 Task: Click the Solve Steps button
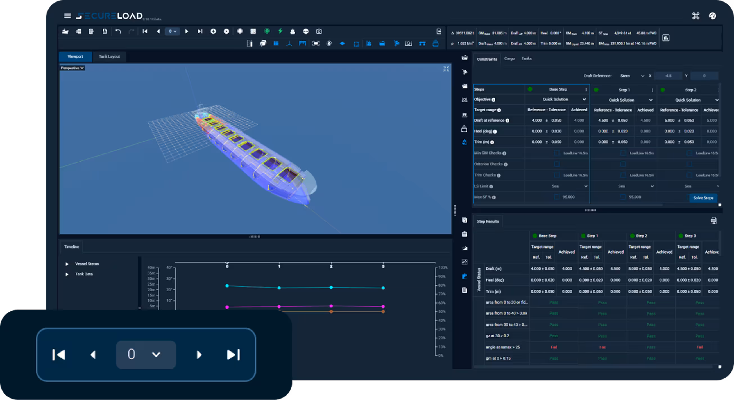[703, 198]
